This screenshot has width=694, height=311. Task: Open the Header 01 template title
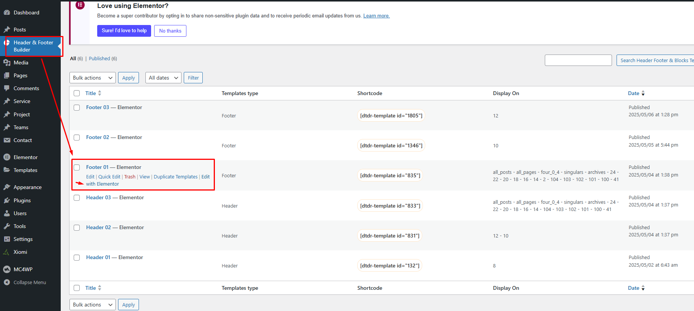98,257
